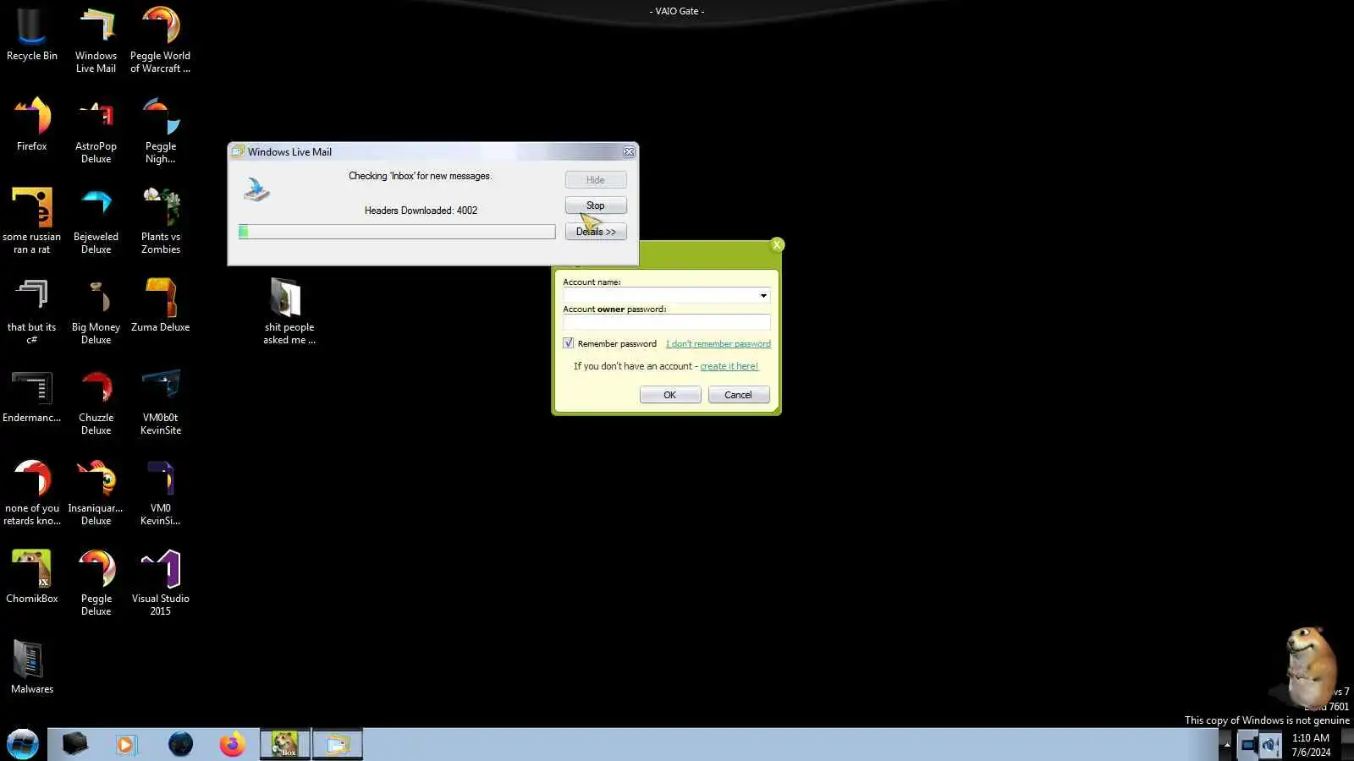Click the mail download progress bar

click(397, 232)
